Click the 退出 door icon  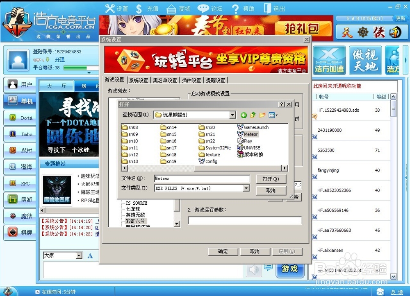tap(267, 8)
